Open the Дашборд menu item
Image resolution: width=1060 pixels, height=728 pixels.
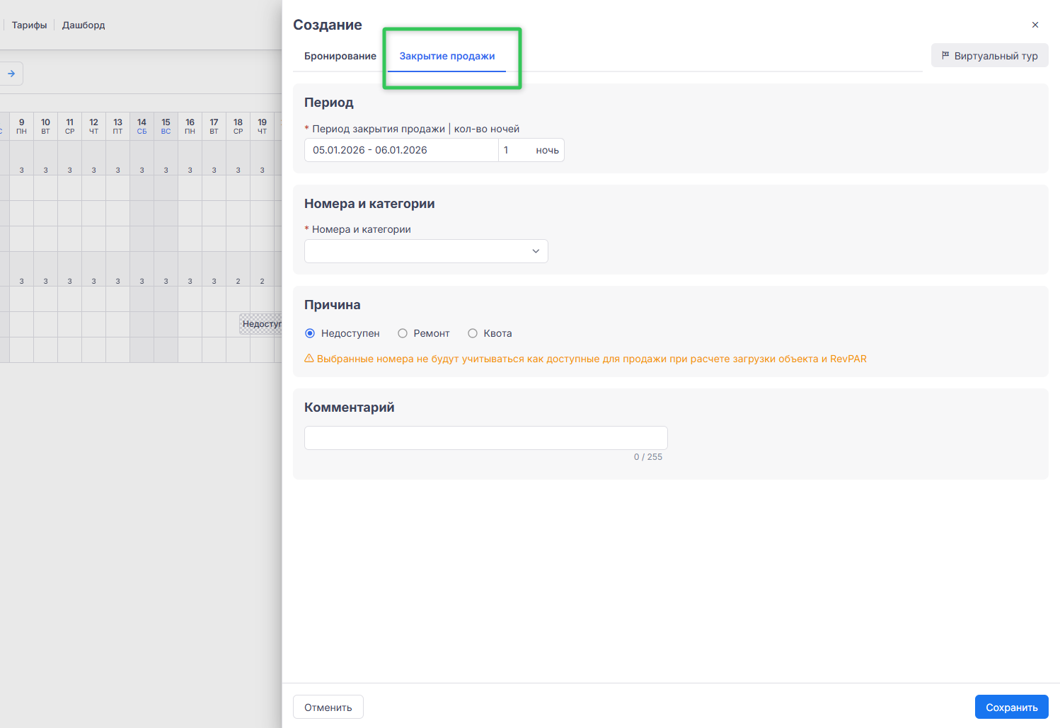pyautogui.click(x=83, y=25)
